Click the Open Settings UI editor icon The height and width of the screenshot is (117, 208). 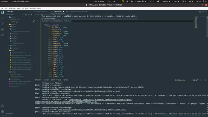[x=200, y=11]
